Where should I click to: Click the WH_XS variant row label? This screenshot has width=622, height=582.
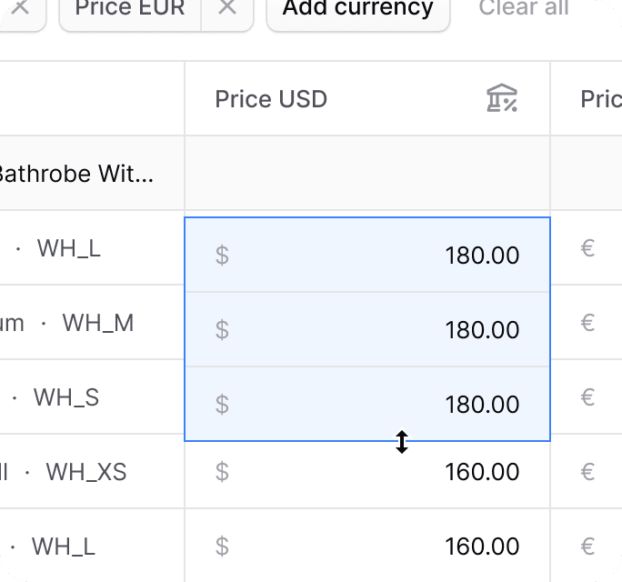tap(86, 472)
